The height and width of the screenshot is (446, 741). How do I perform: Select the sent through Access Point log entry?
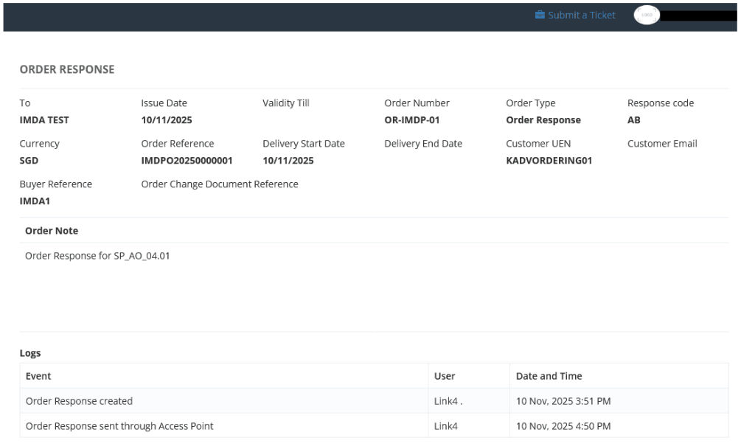[x=119, y=425]
